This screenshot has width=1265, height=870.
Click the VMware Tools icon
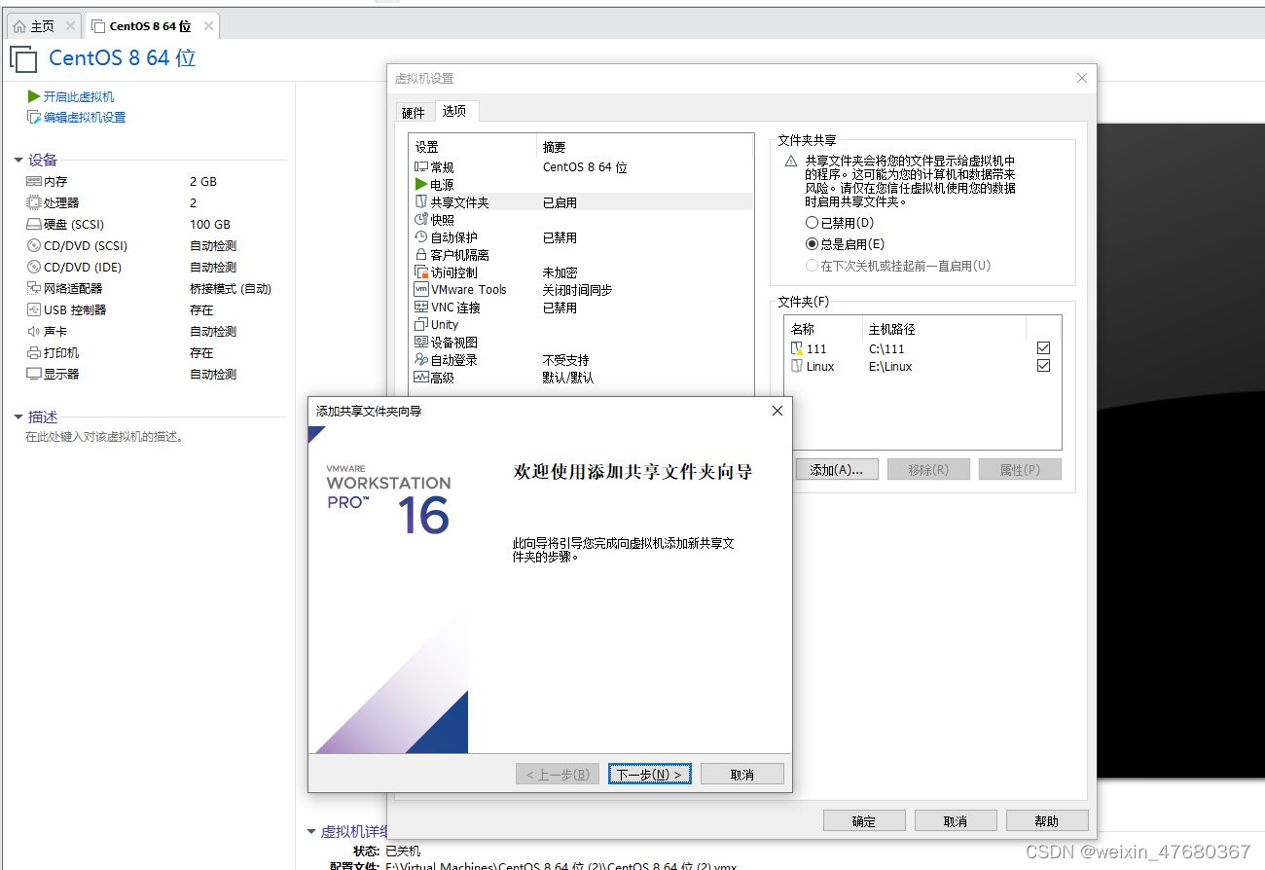pos(421,290)
